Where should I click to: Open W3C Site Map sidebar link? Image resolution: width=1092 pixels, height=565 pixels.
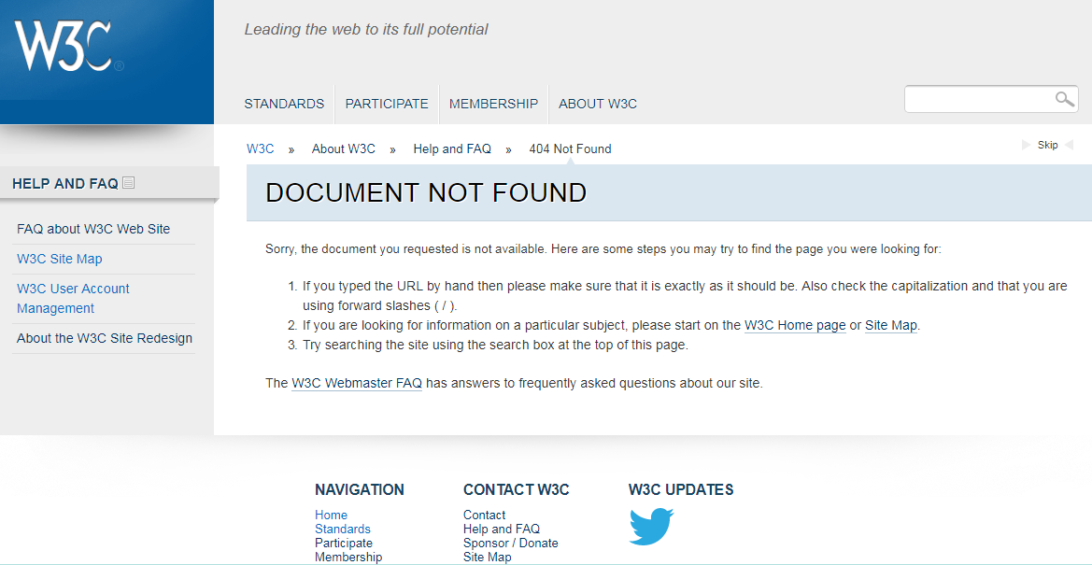pos(60,259)
